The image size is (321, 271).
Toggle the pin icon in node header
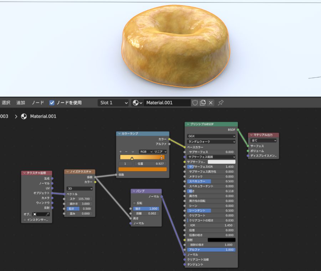coord(221,103)
